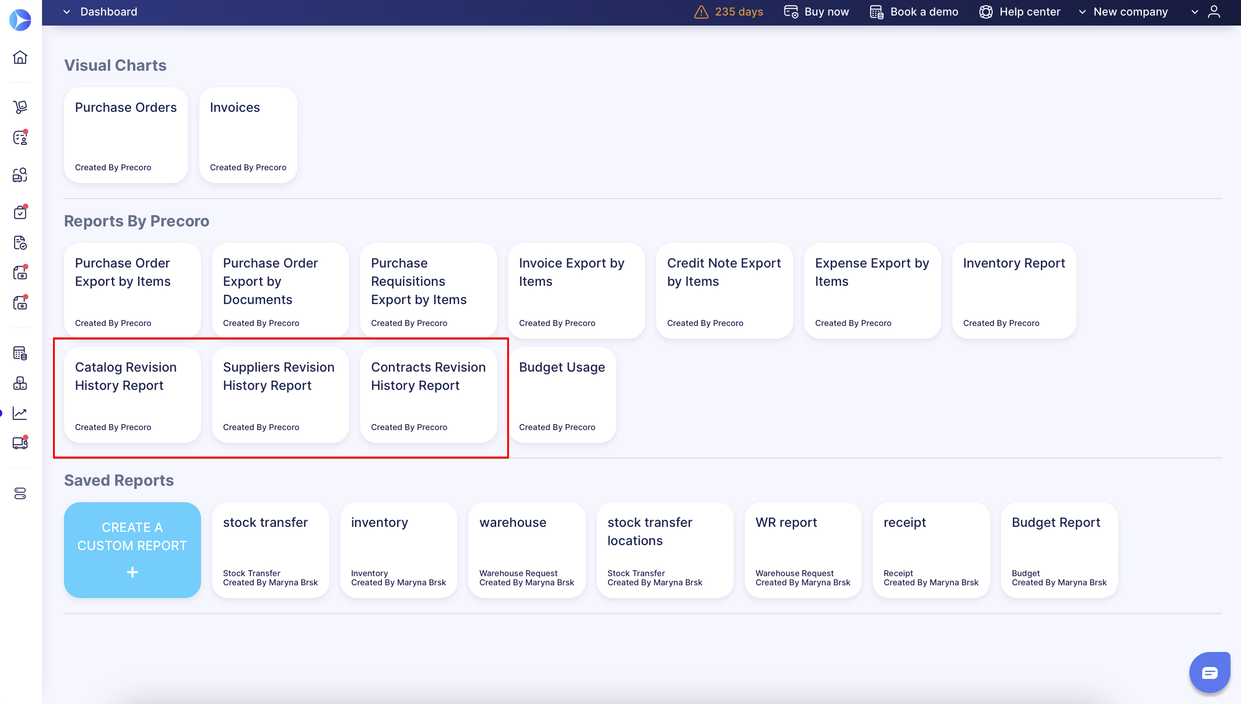Expand the Dashboard menu chevron
This screenshot has height=704, width=1241.
click(x=67, y=11)
